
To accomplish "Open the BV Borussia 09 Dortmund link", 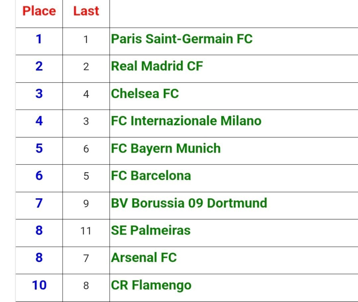I will click(x=189, y=203).
